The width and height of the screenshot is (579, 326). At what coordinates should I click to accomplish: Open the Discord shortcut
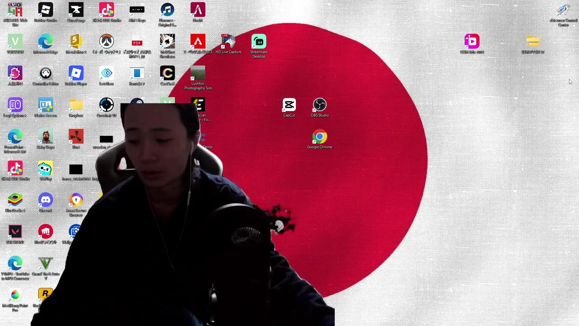pos(45,200)
